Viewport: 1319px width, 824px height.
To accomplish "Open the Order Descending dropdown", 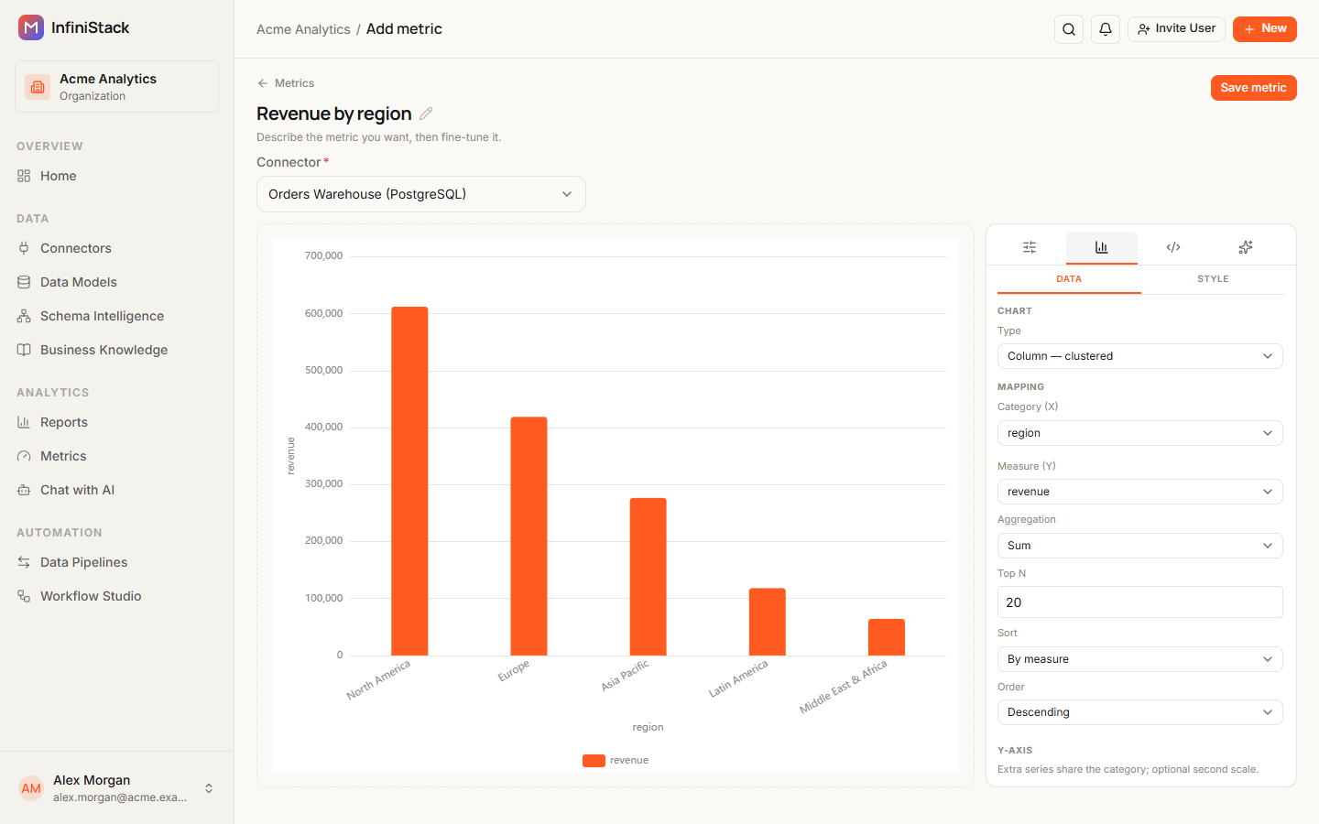I will coord(1139,712).
